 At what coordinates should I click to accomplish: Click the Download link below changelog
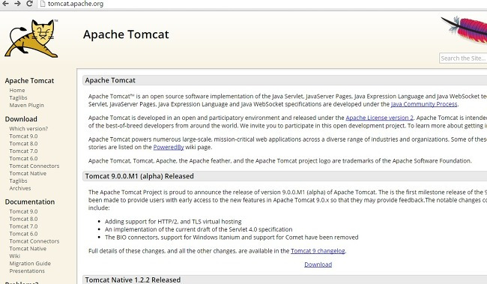[x=318, y=265]
